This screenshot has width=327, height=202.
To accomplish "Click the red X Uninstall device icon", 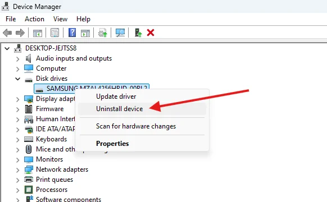I will pos(151,33).
